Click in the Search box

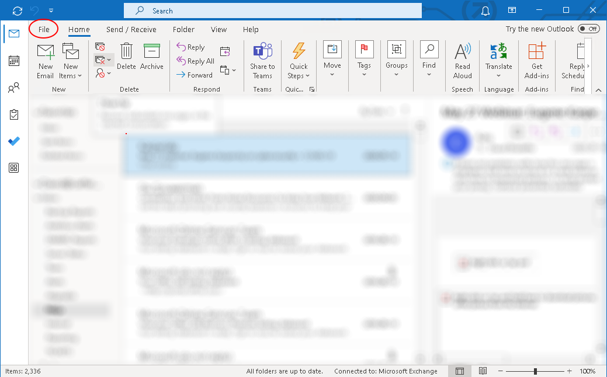[272, 11]
